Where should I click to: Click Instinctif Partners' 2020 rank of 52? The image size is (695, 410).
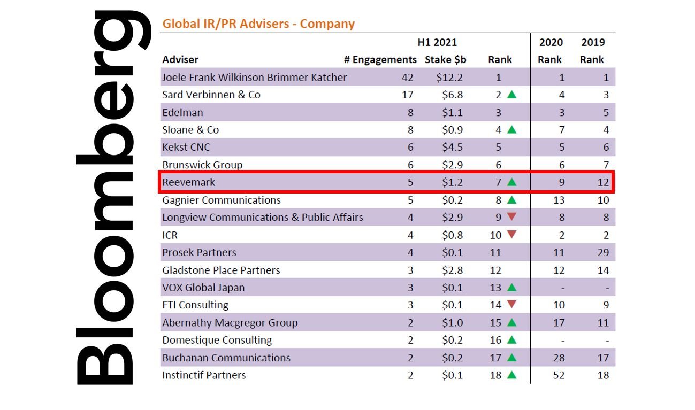click(559, 375)
